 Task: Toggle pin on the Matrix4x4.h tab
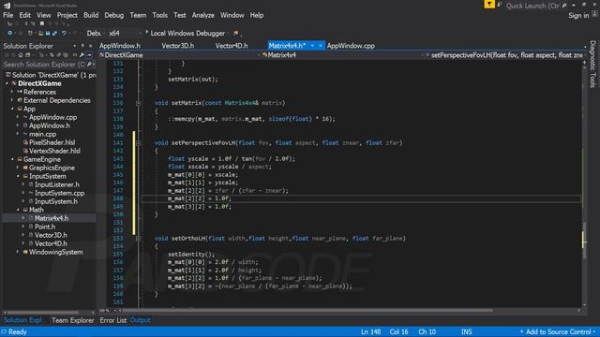[x=312, y=46]
